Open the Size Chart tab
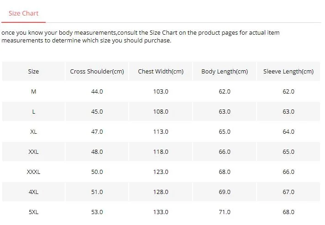Image resolution: width=325 pixels, height=225 pixels. click(23, 13)
